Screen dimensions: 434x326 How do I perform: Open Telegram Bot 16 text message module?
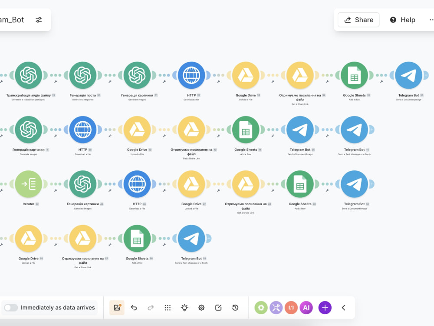click(354, 130)
